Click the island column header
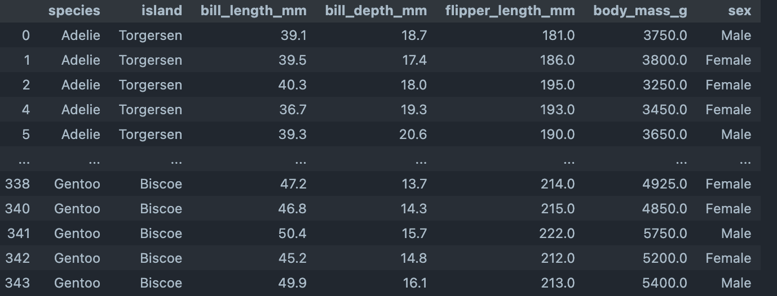This screenshot has width=777, height=296. [x=161, y=11]
